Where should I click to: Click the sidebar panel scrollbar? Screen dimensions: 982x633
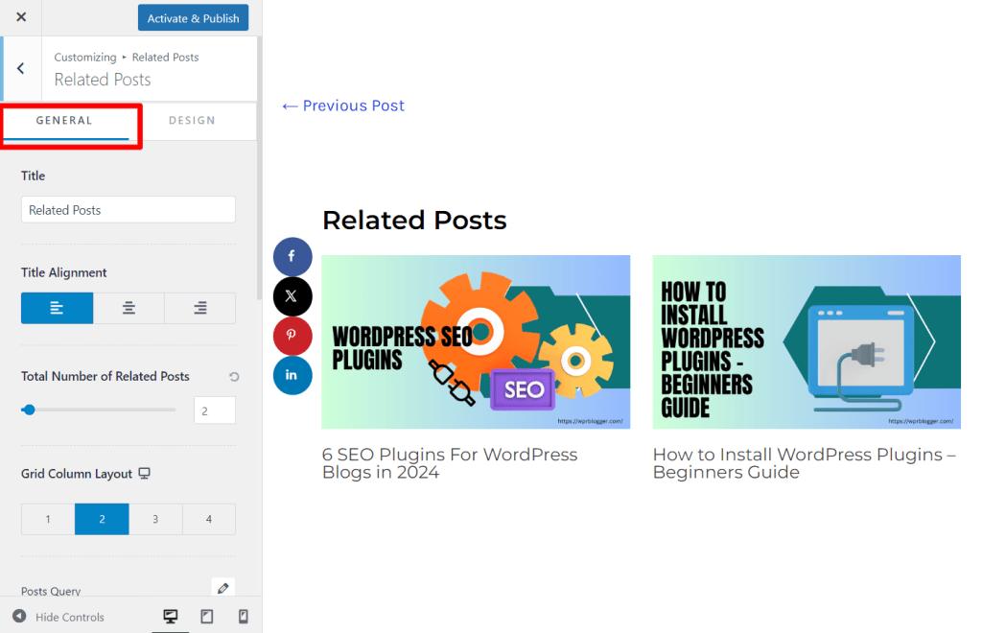point(259,169)
